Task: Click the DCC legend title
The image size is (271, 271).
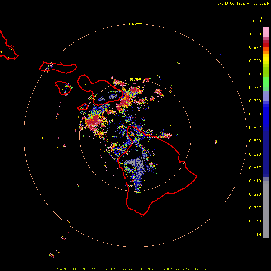Action: 265,18
